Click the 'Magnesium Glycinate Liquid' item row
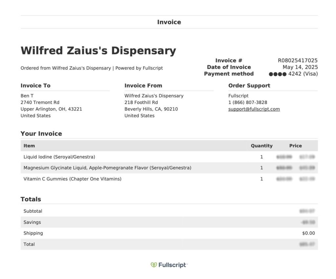Screen dimensions: 336x279 (169, 168)
